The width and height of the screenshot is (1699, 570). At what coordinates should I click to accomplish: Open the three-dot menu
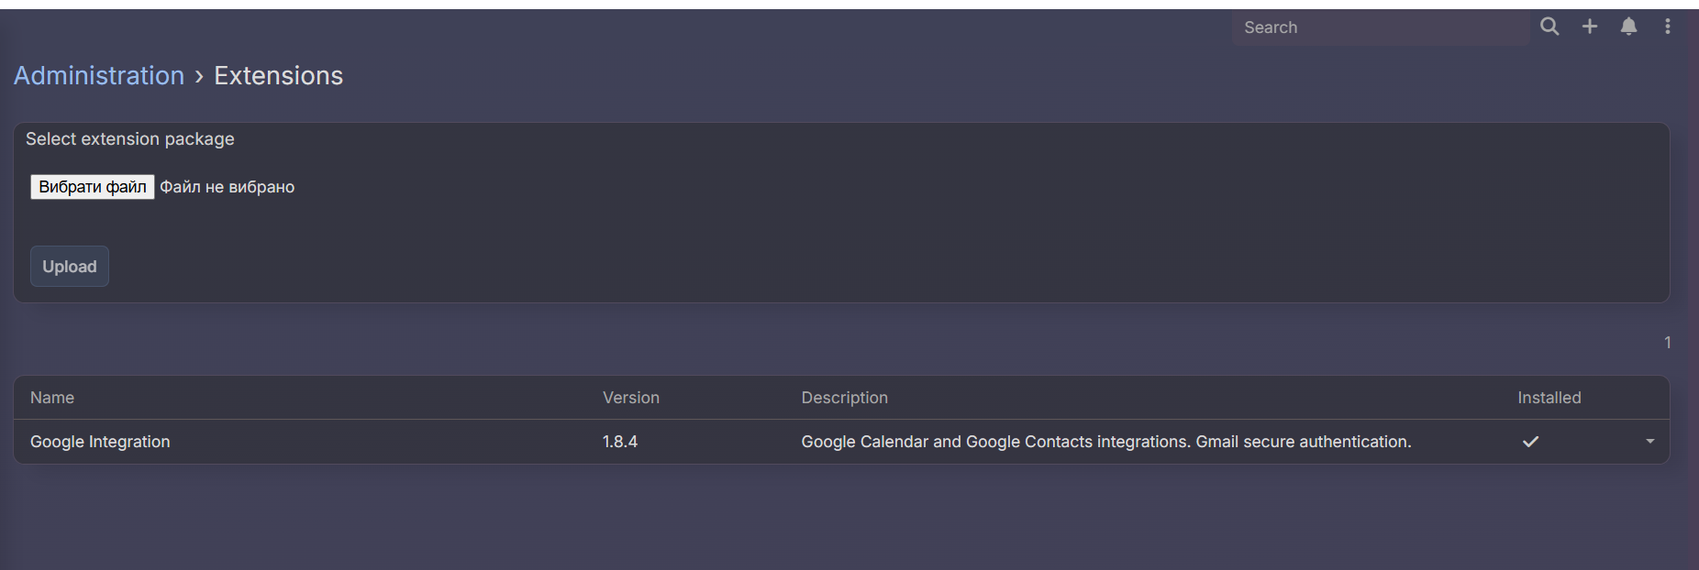click(1668, 27)
